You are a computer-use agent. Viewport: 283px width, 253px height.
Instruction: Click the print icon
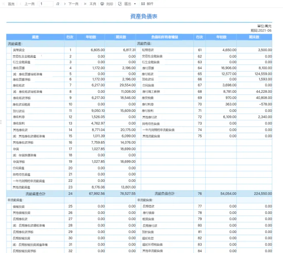[x=102, y=4]
